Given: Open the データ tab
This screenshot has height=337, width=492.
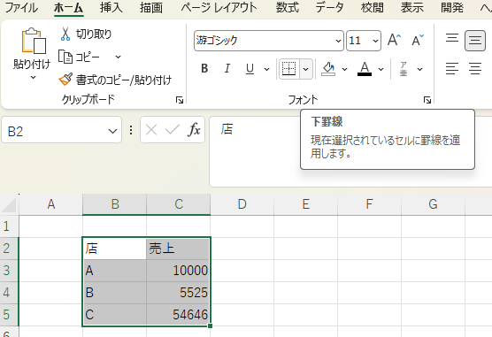Looking at the screenshot, I should click(x=329, y=8).
